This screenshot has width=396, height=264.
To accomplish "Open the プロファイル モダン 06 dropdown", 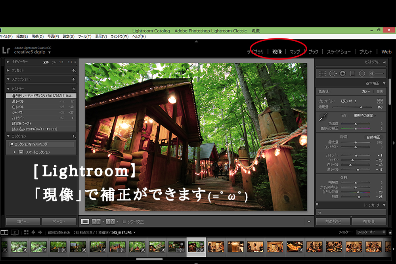I will (x=348, y=101).
